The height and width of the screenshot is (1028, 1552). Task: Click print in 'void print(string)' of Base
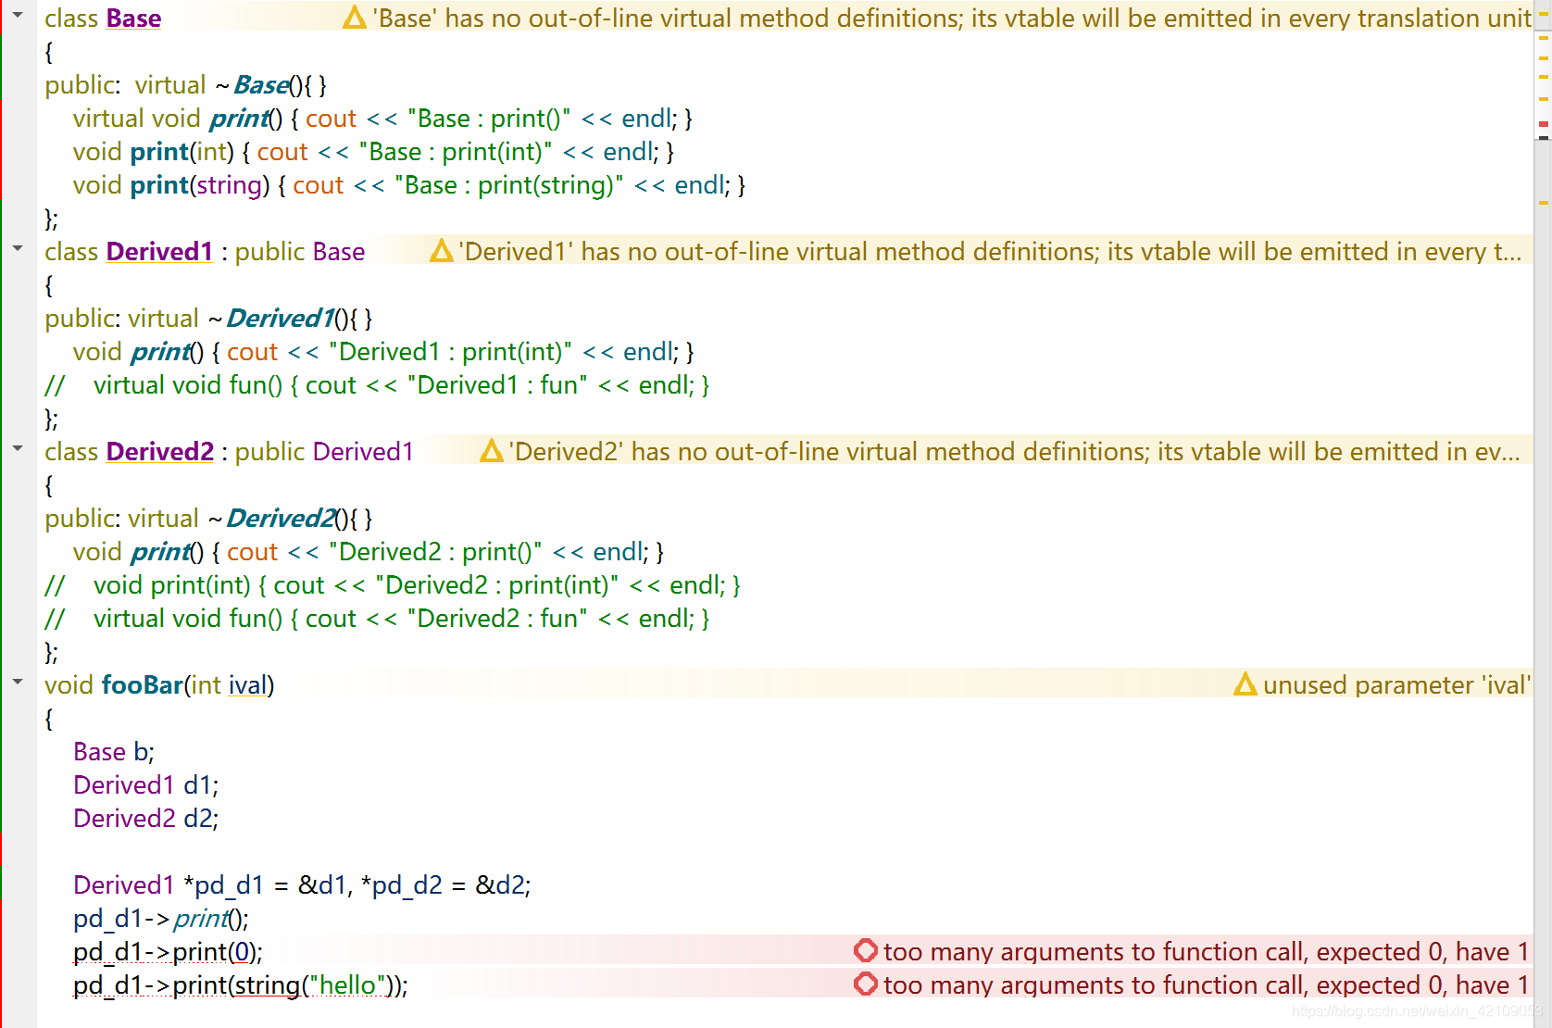[159, 185]
